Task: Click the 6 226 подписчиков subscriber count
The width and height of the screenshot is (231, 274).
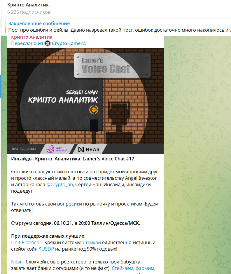Action: tap(29, 12)
